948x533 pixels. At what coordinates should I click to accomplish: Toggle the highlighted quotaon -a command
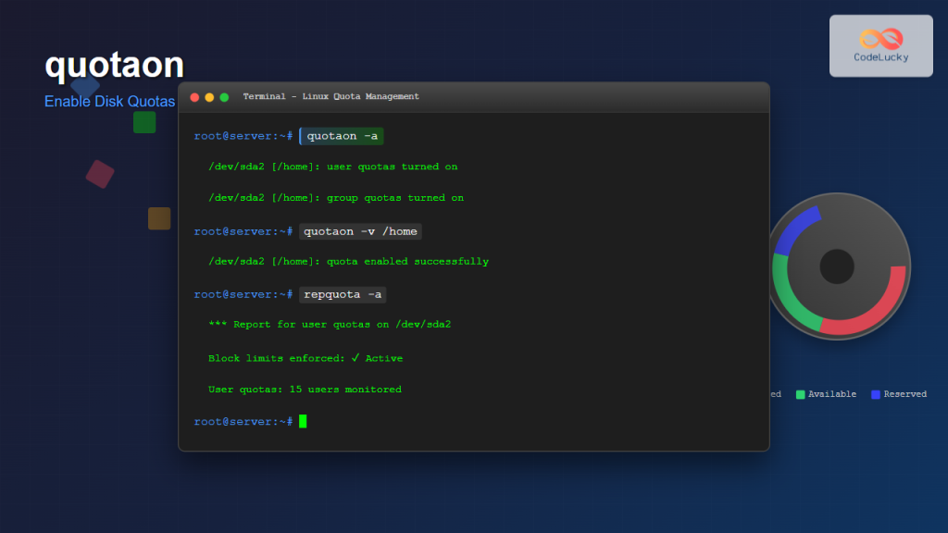click(340, 135)
